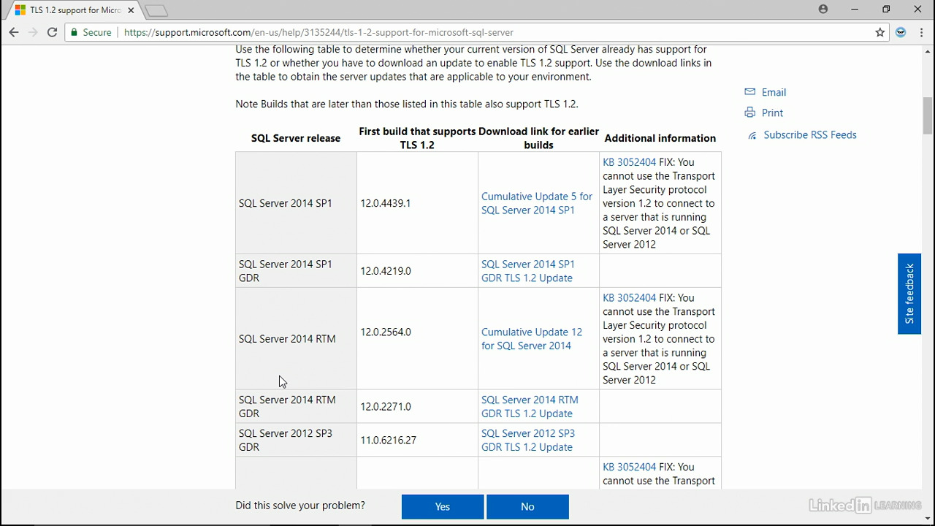Screen dimensions: 935x526
Task: Close the TLS 1.2 support tab
Action: click(131, 10)
